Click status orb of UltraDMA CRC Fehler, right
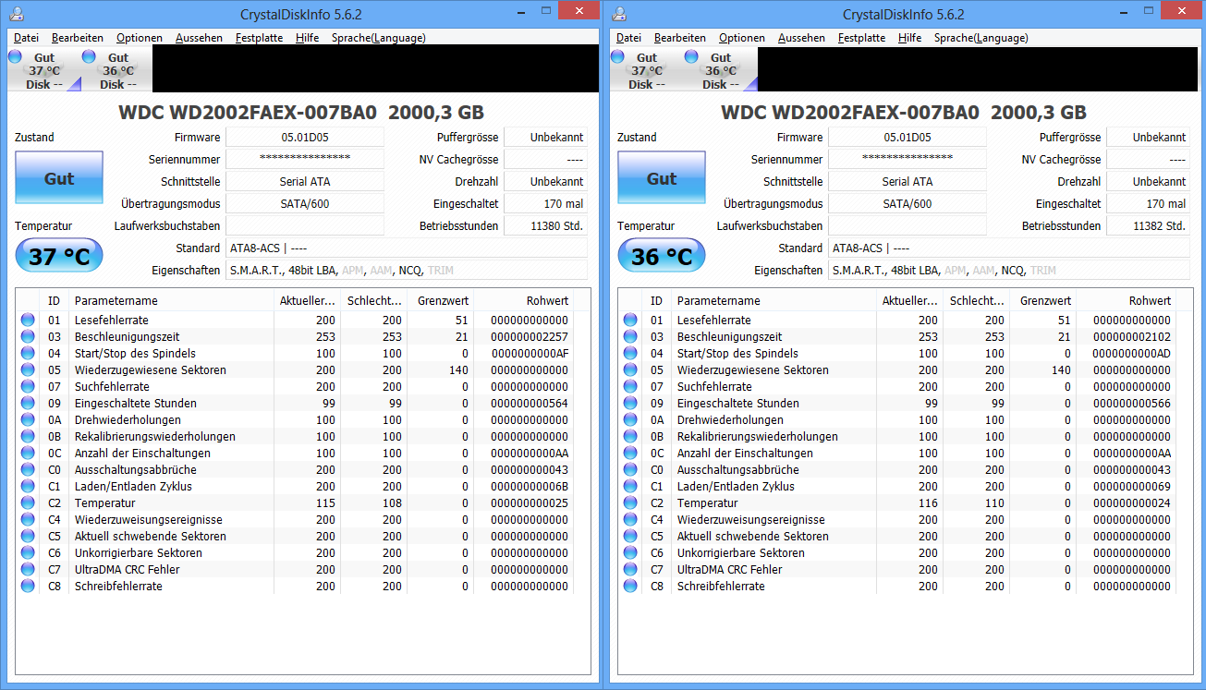 click(630, 569)
